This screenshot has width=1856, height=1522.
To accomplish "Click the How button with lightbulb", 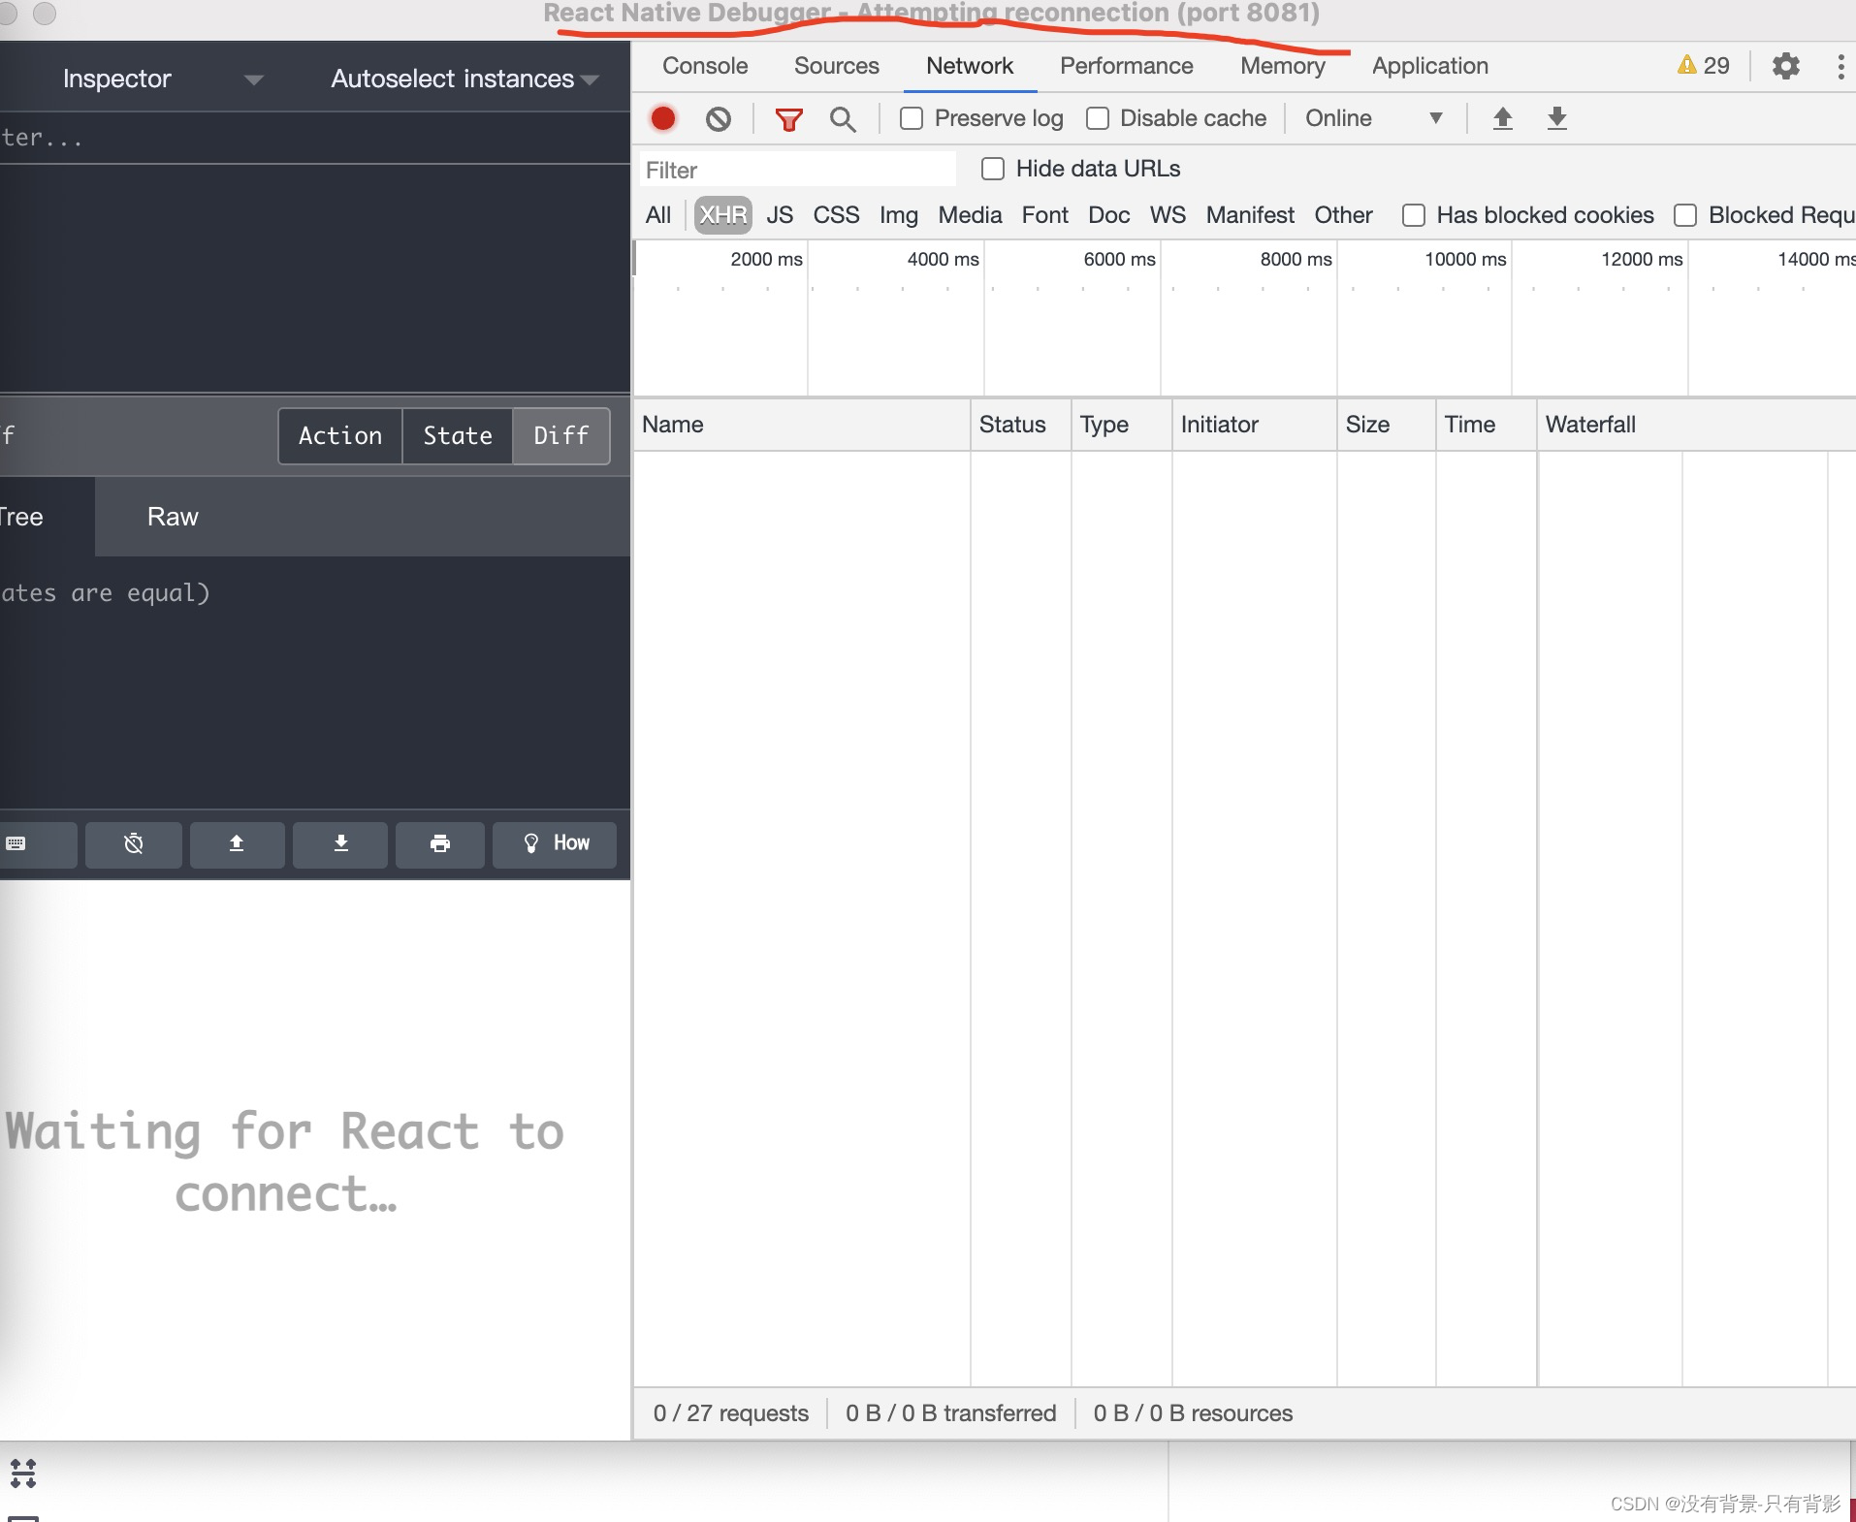I will [x=555, y=843].
